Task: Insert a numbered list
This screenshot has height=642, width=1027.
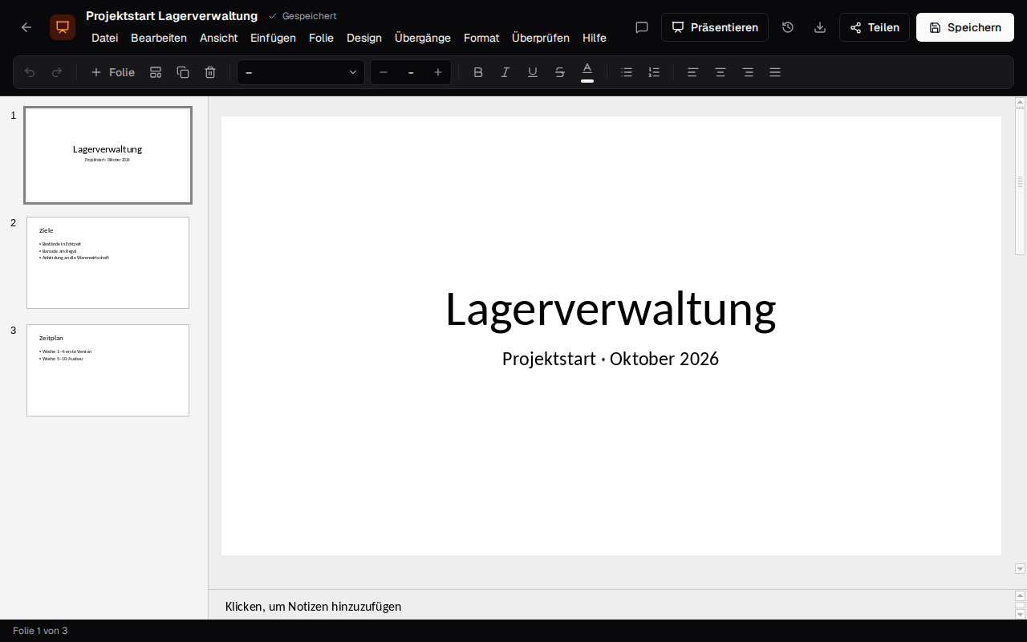Action: pyautogui.click(x=655, y=72)
